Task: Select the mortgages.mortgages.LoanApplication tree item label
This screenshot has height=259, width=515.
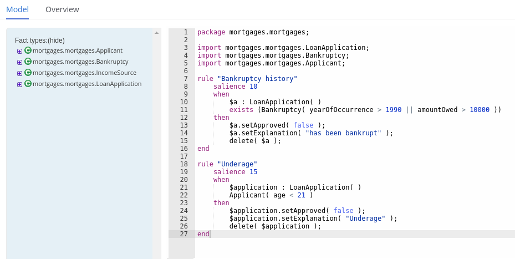Action: (x=87, y=84)
